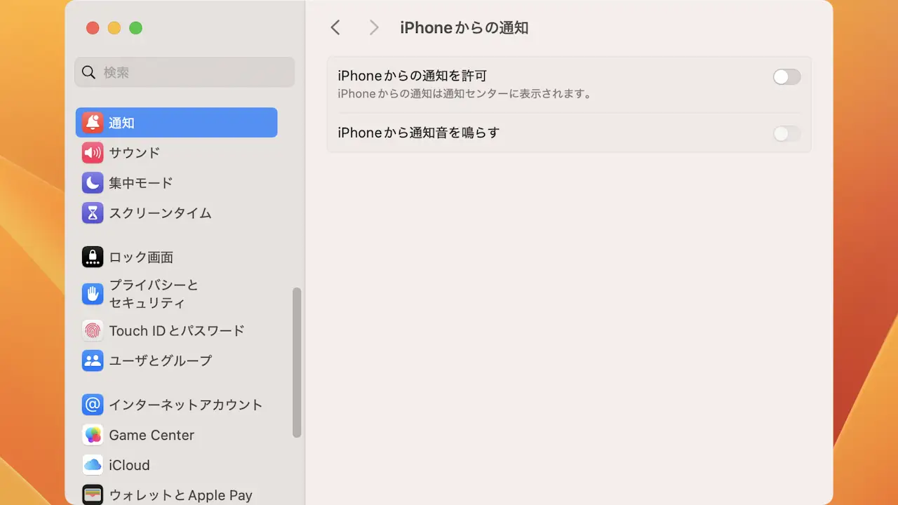Click the iCloud cloud icon
Image resolution: width=898 pixels, height=505 pixels.
[93, 465]
